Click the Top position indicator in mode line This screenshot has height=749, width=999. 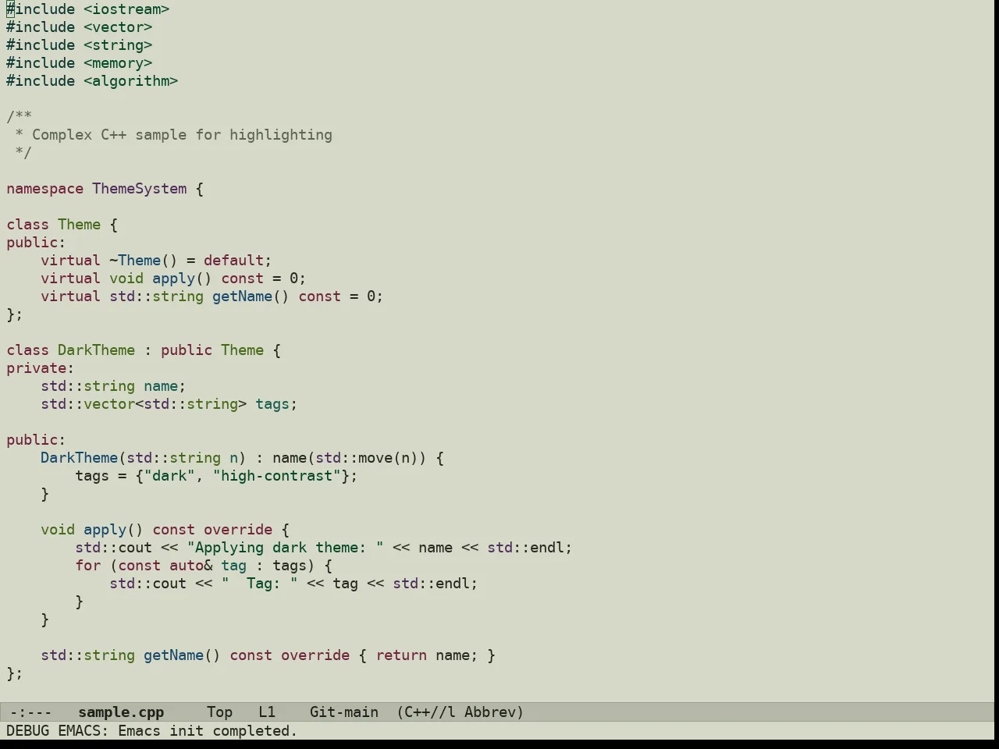click(219, 712)
